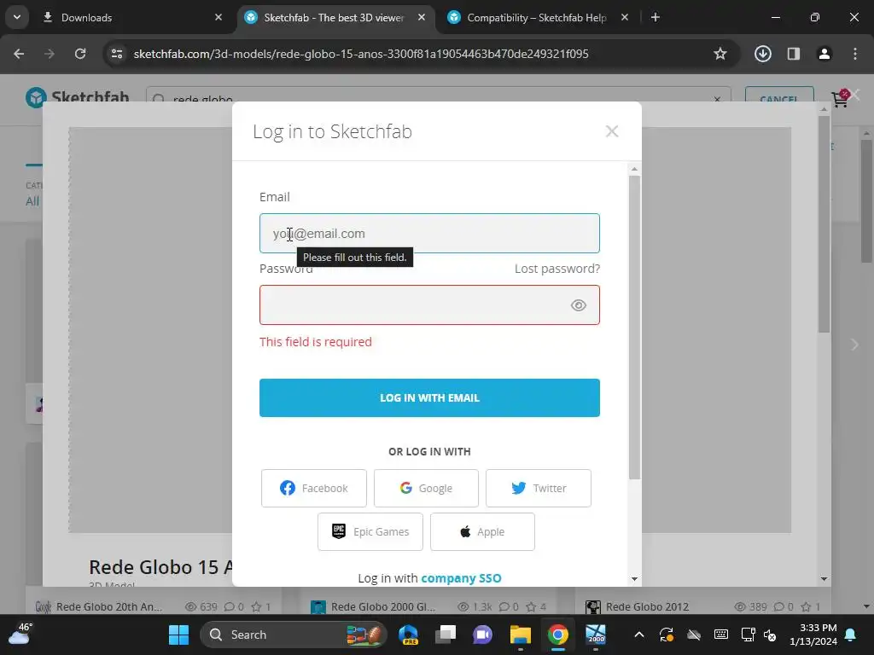This screenshot has height=655, width=874.
Task: Open the Windows Start menu
Action: [x=179, y=635]
